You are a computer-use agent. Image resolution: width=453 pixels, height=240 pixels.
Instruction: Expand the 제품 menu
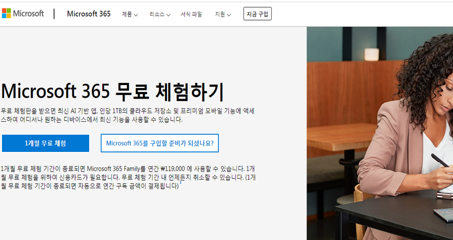(x=130, y=14)
